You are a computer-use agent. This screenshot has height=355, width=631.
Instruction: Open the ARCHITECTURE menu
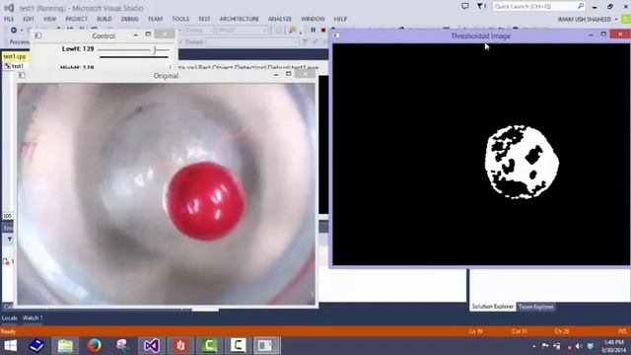coord(239,19)
